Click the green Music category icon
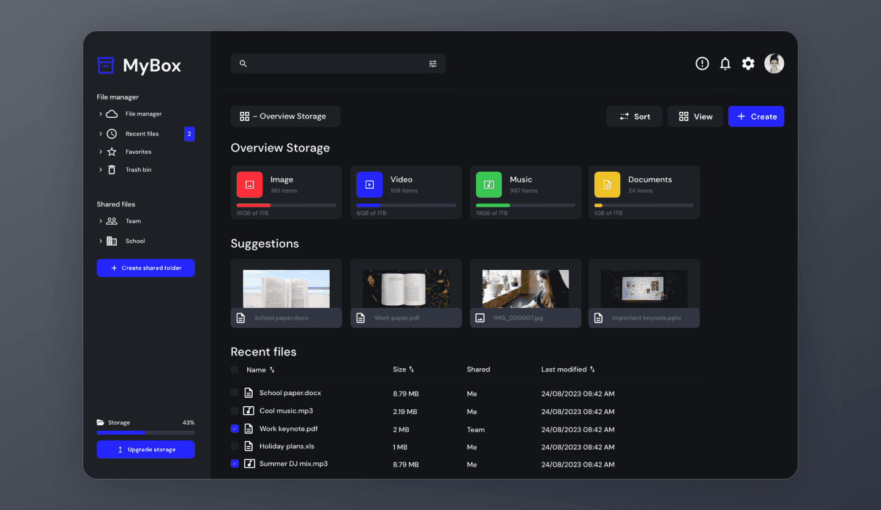881x510 pixels. click(x=489, y=184)
